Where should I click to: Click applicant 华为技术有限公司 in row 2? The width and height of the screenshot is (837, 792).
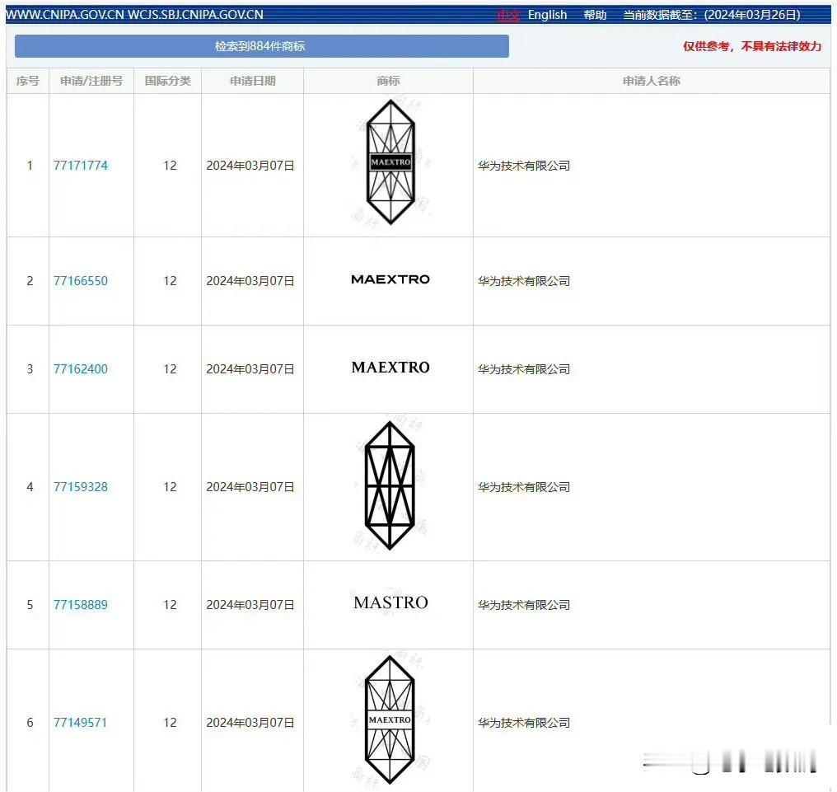[524, 281]
